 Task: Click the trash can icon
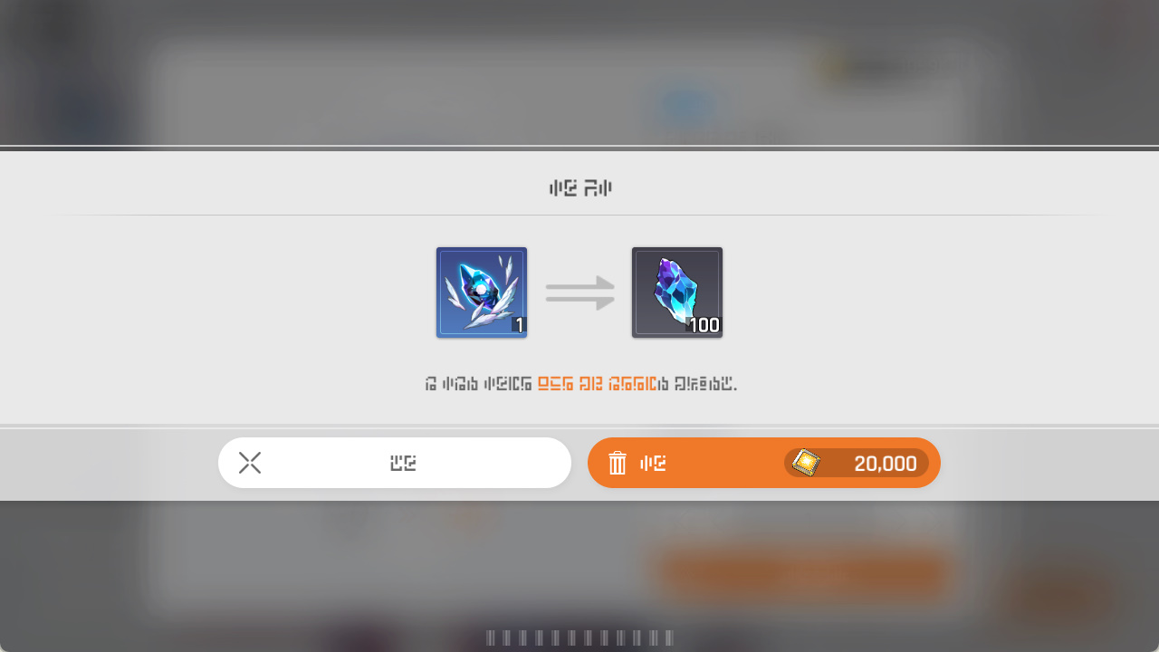pyautogui.click(x=618, y=463)
